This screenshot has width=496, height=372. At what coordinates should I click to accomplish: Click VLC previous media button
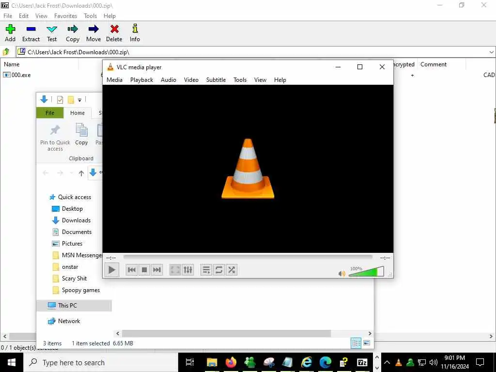(132, 270)
